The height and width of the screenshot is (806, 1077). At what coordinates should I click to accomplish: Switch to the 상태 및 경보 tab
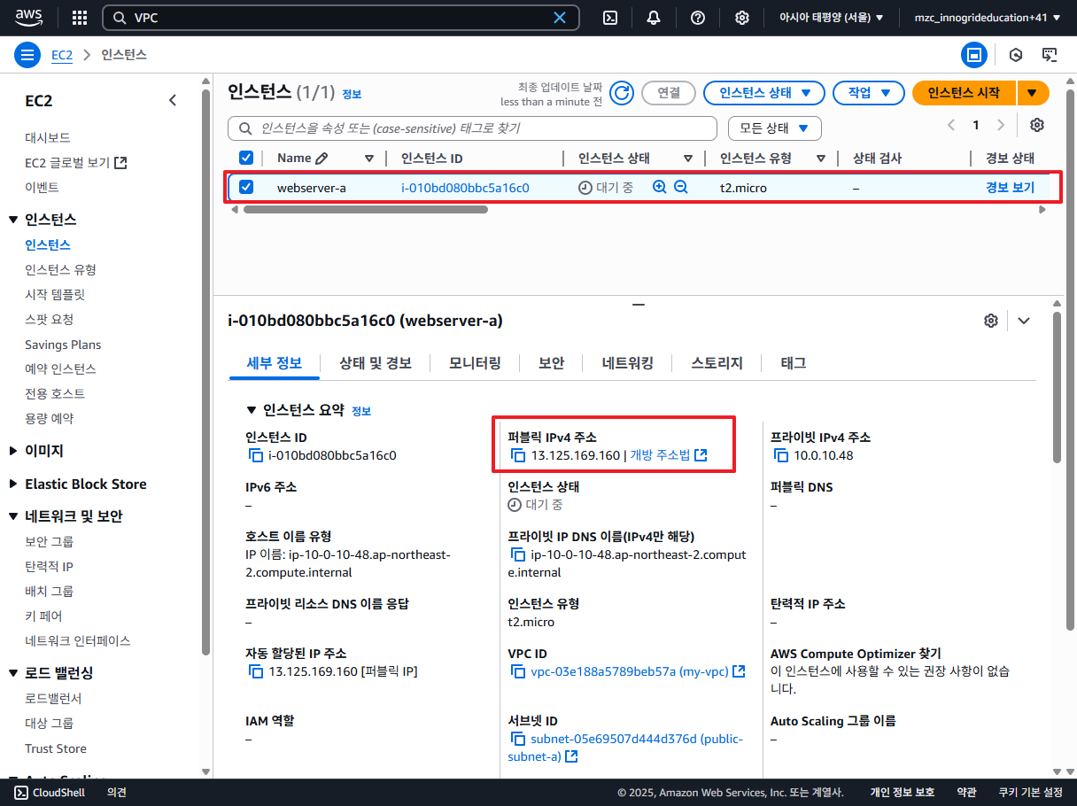[x=376, y=363]
